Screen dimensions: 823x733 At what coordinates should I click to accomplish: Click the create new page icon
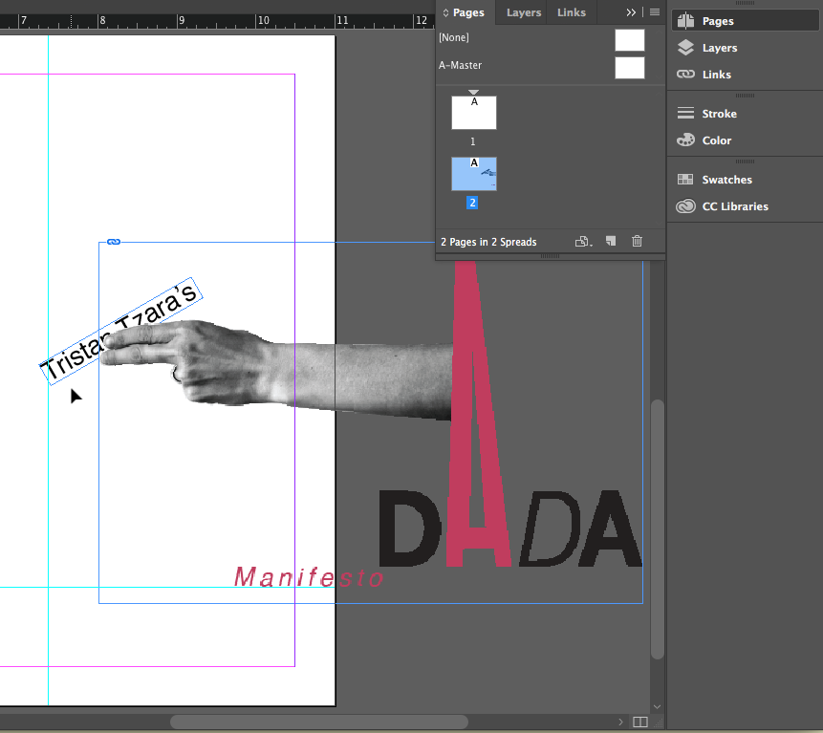pos(612,242)
